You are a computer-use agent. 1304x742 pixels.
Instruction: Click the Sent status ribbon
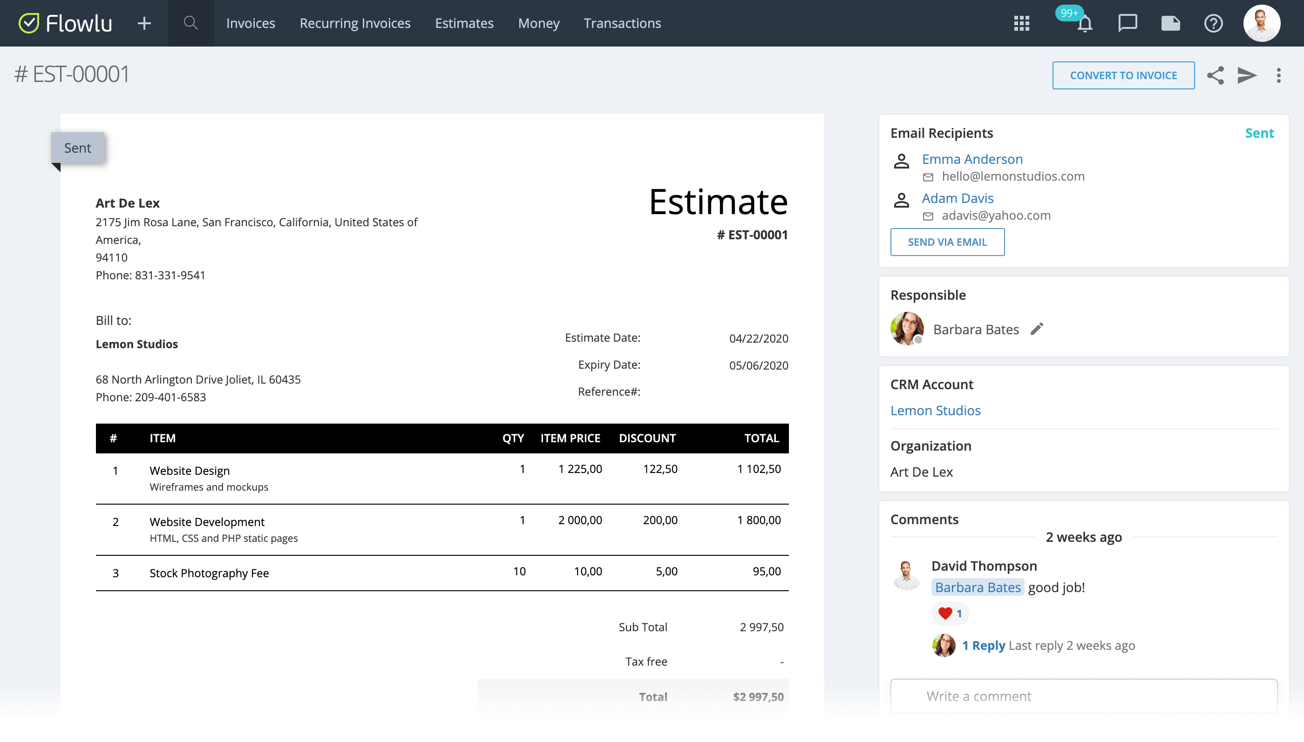77,148
